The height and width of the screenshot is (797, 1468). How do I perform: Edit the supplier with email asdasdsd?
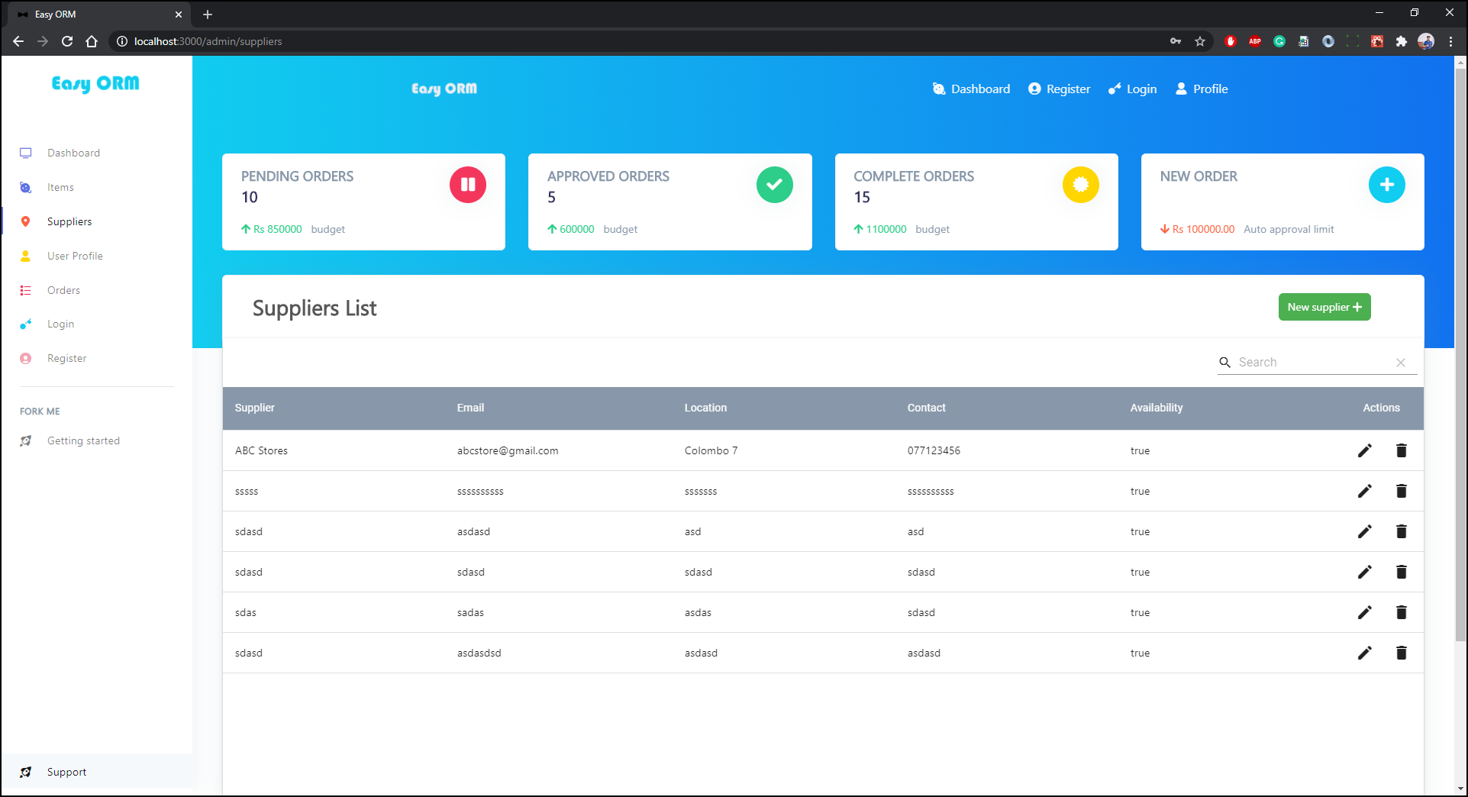pyautogui.click(x=1365, y=653)
